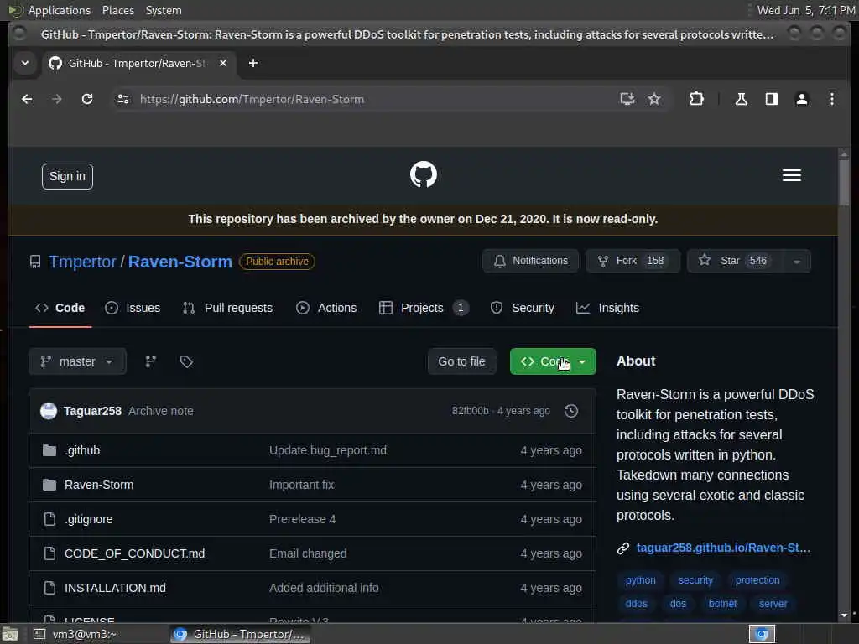Click the python topic tag
Screen dimensions: 859x644
[x=640, y=580]
